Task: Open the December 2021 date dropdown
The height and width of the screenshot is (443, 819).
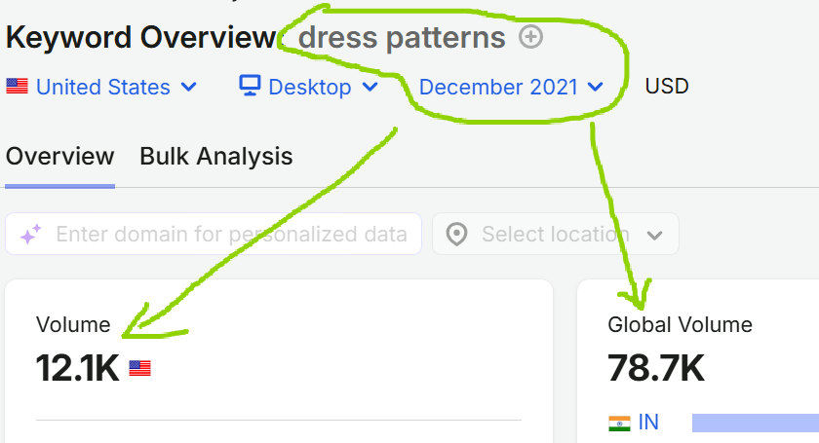Action: tap(511, 87)
